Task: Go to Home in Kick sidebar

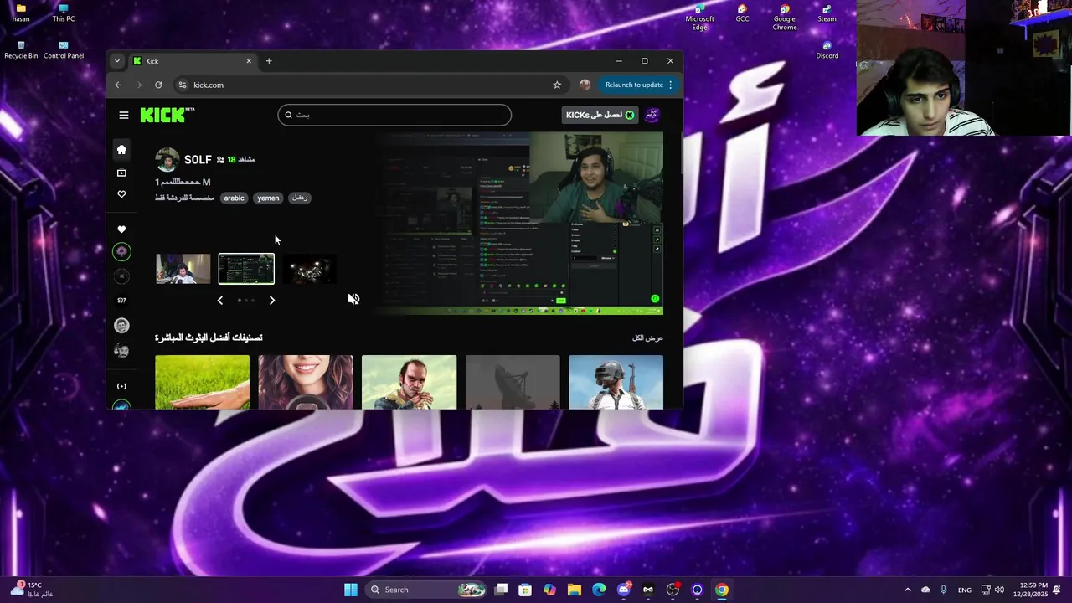Action: 121,150
